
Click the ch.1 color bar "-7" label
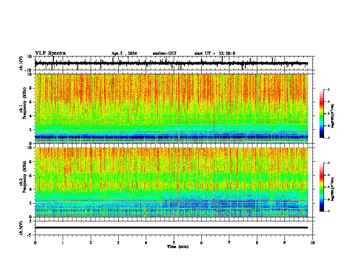(328, 138)
